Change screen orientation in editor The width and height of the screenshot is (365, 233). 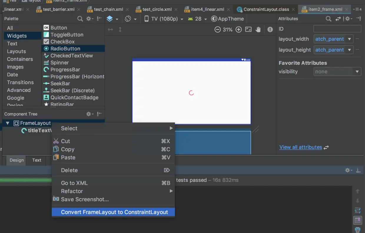pos(131,19)
